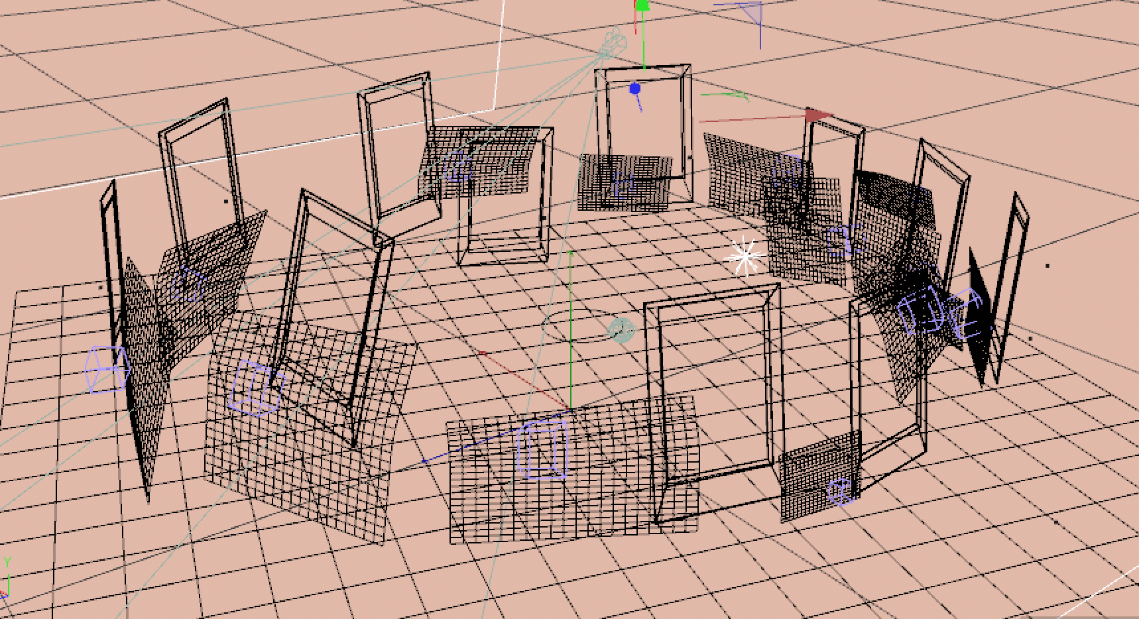Select blue null cube on large left mesh panel
The image size is (1139, 619).
(256, 387)
